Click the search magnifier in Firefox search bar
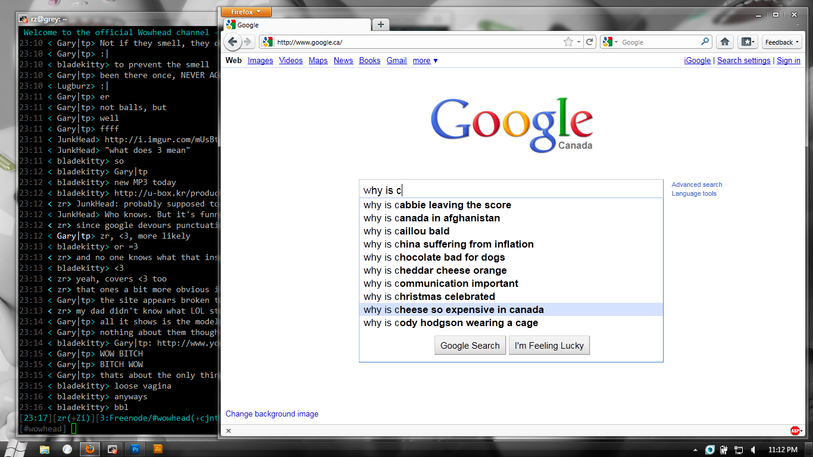 (705, 42)
